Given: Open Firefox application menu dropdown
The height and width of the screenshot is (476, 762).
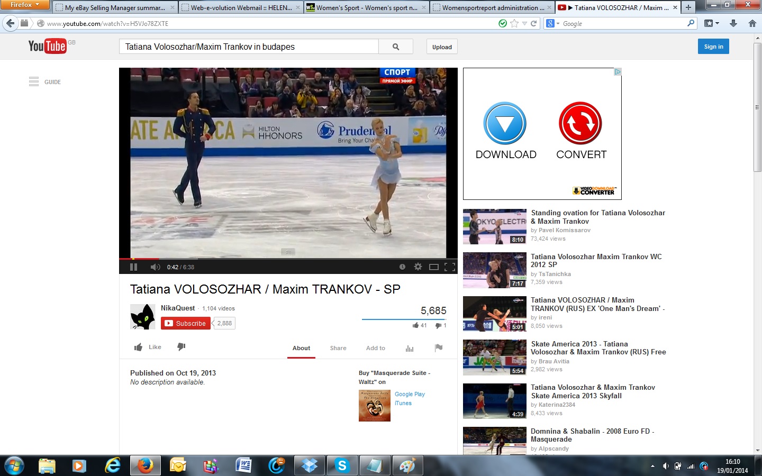Looking at the screenshot, I should (x=25, y=5).
